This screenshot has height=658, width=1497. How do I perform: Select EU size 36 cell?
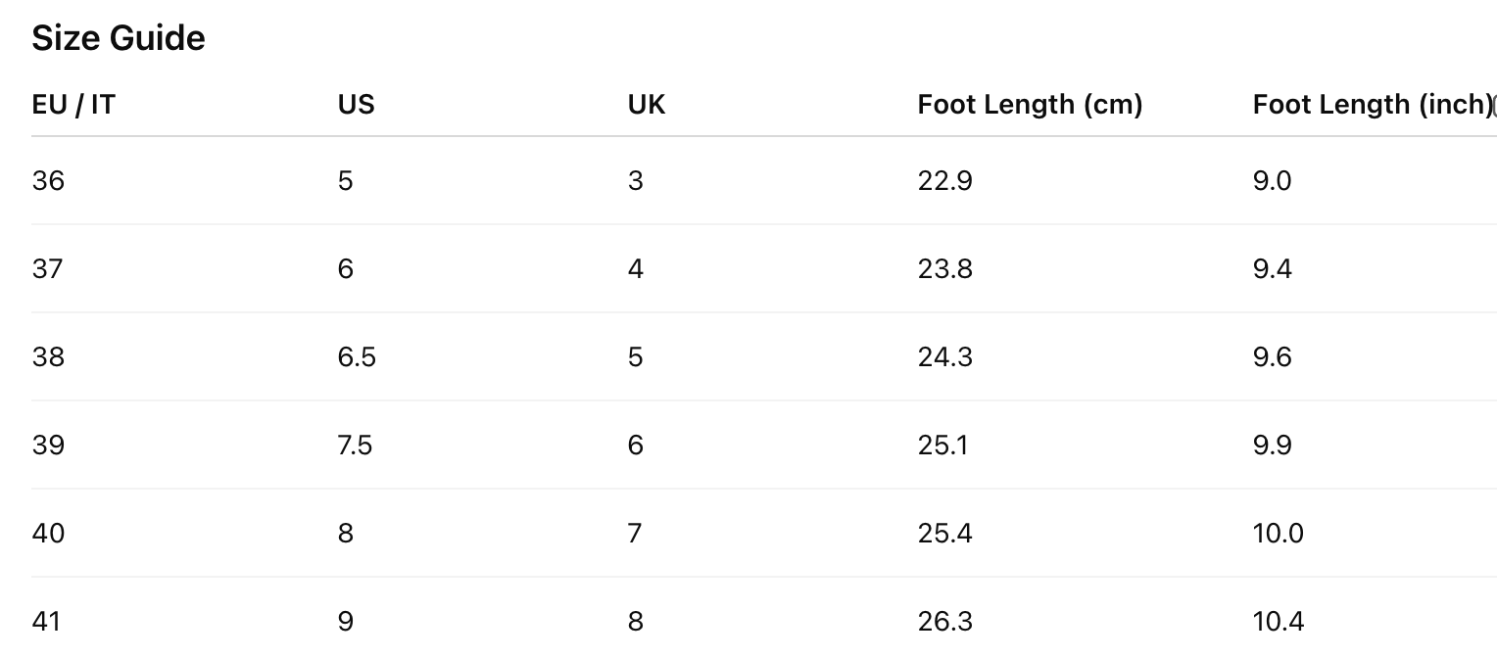click(48, 180)
